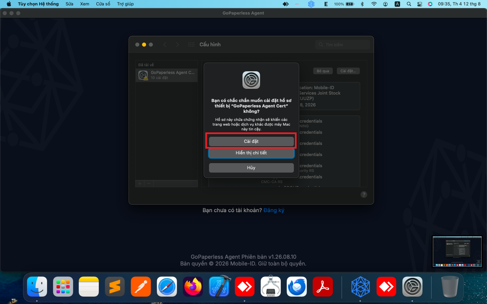487x304 pixels.
Task: Launch Thunderbird mail from the Dock
Action: coord(297,287)
